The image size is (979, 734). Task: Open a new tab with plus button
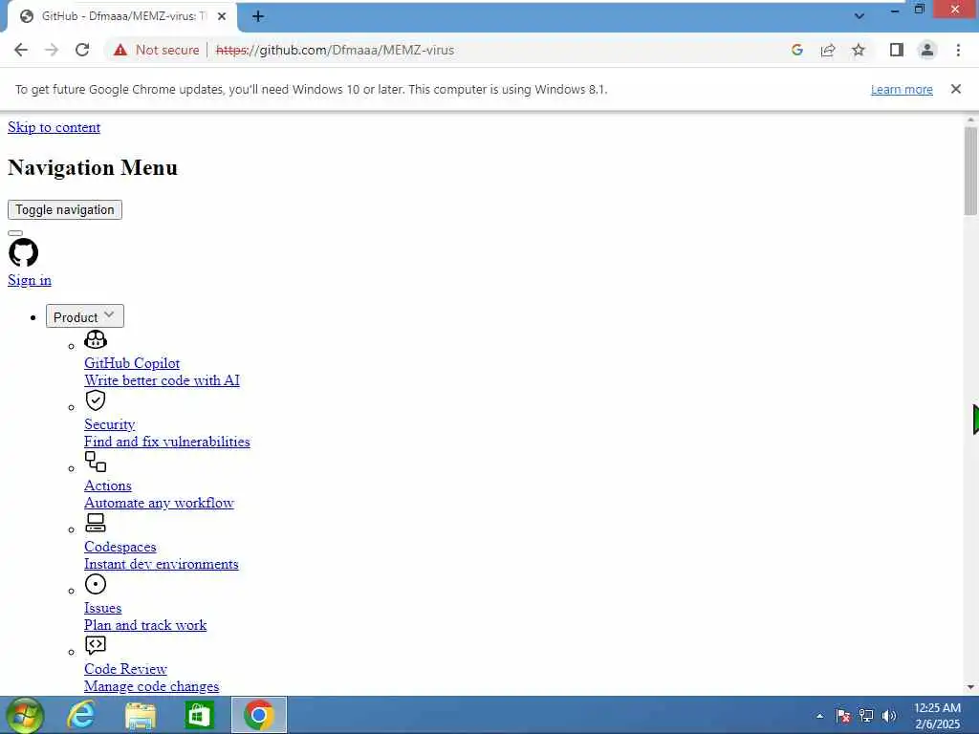[258, 17]
